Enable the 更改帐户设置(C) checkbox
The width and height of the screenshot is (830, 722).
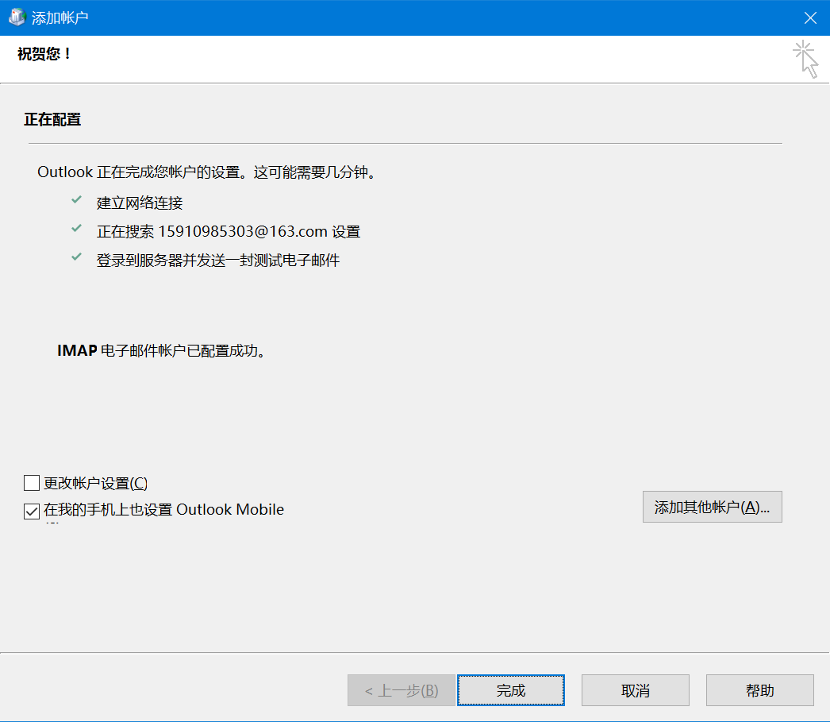click(32, 483)
